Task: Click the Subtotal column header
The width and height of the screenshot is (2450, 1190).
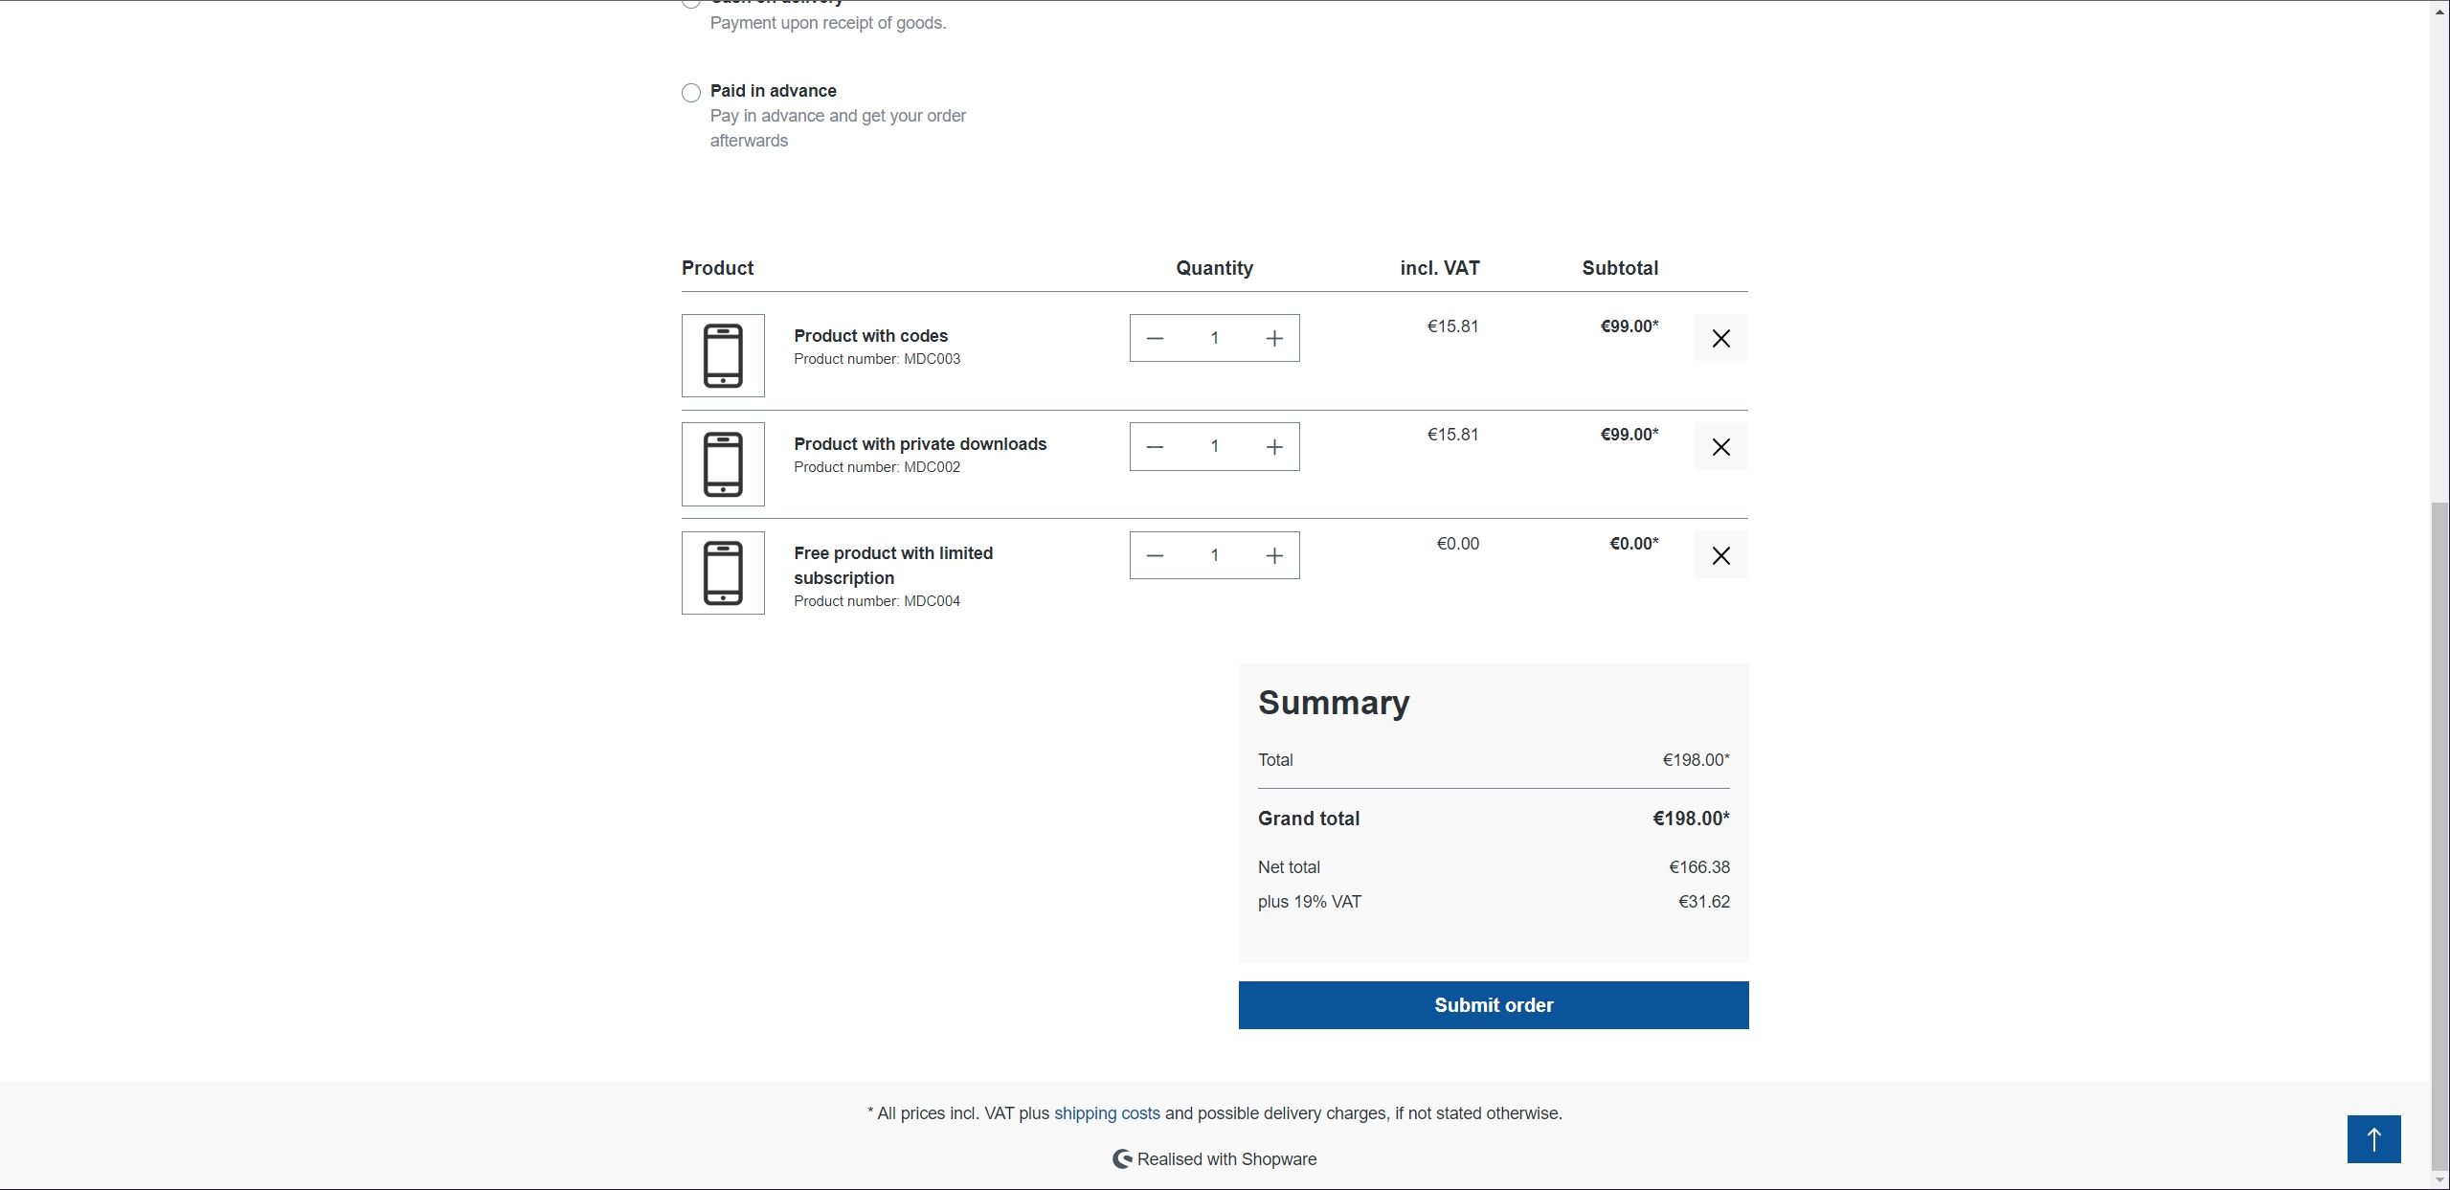Action: click(1620, 268)
